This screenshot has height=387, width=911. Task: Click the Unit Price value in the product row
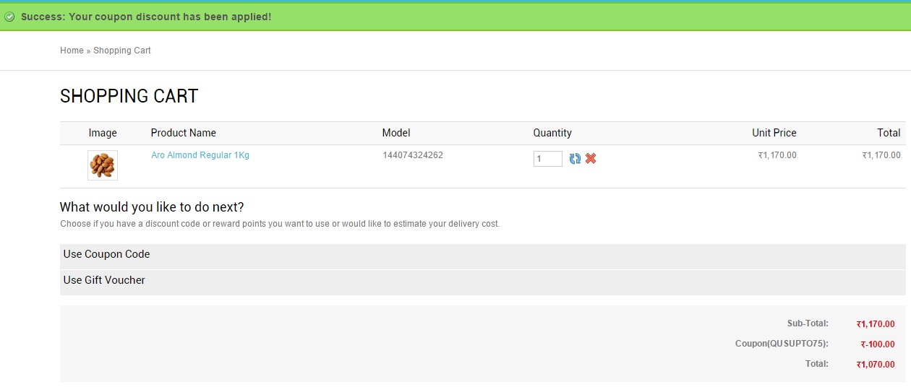[777, 155]
